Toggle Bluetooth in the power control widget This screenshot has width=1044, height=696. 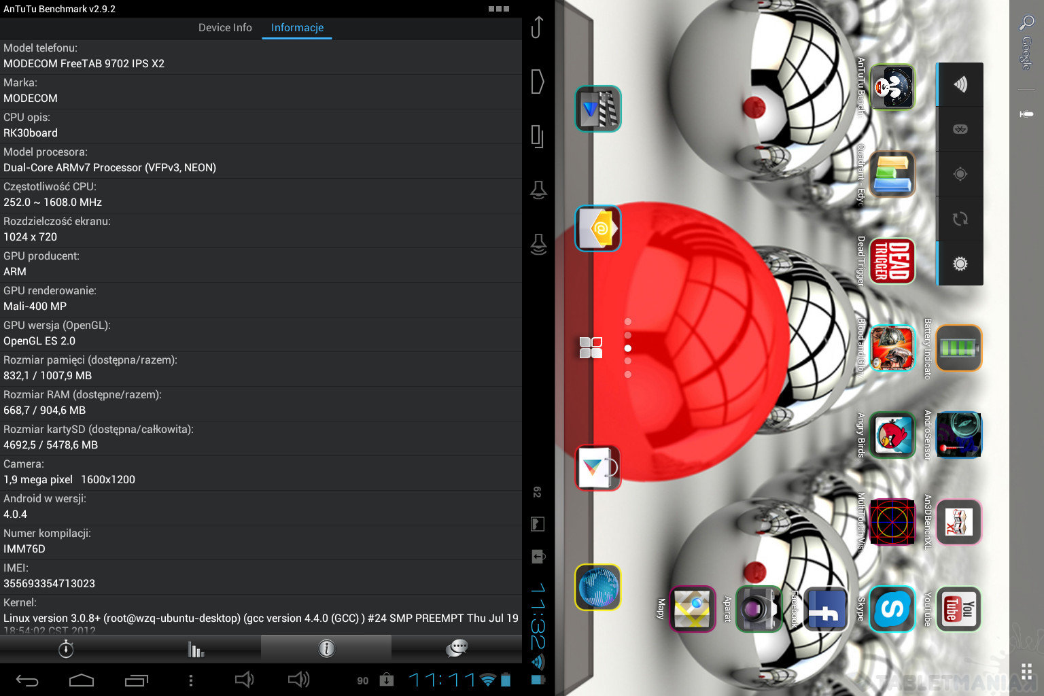pyautogui.click(x=960, y=129)
